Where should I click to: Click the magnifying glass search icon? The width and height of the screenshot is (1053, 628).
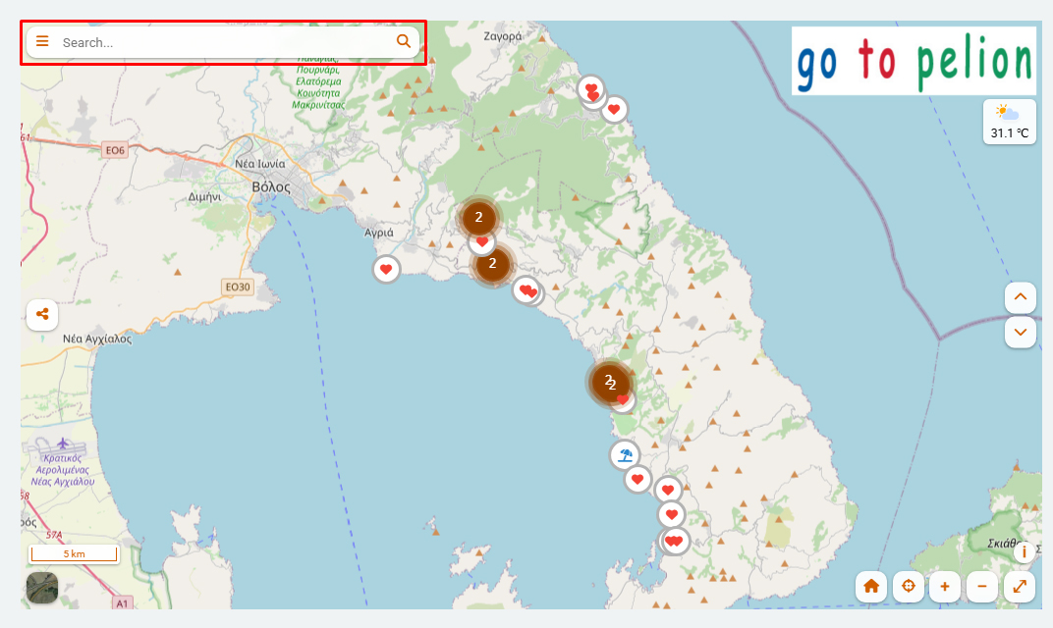tap(403, 41)
